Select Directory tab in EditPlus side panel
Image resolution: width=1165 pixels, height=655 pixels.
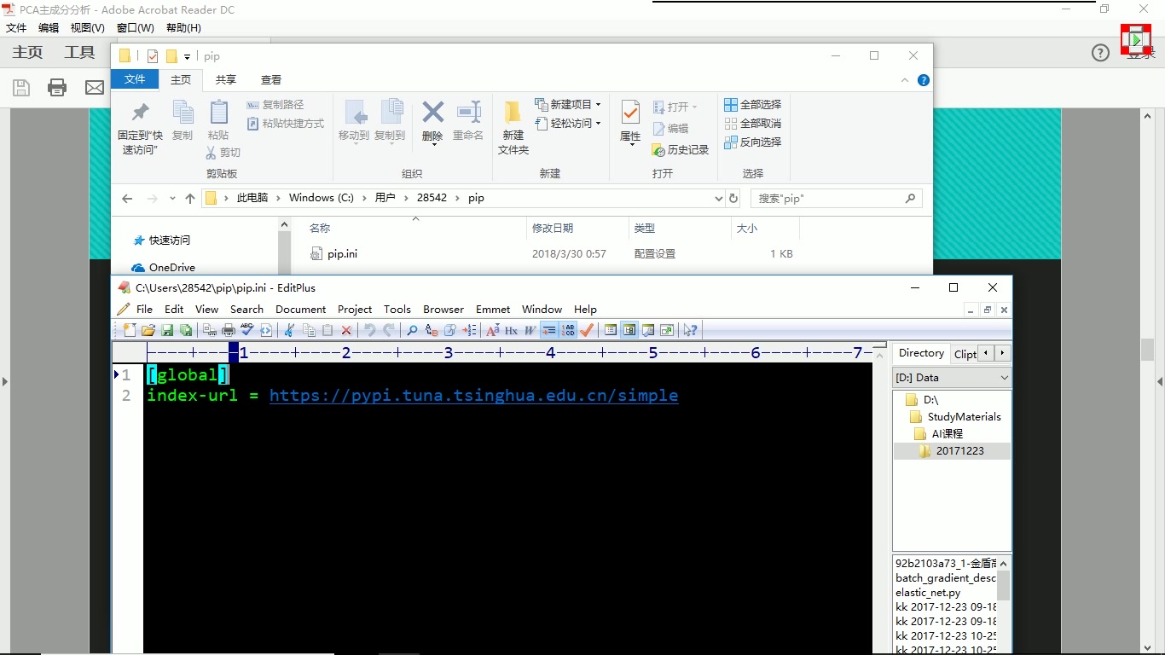[921, 353]
